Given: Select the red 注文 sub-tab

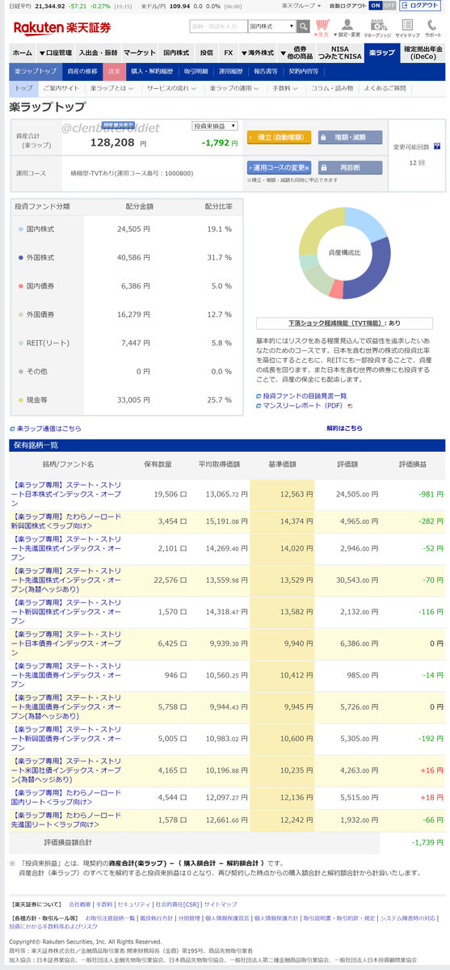Looking at the screenshot, I should [x=114, y=71].
